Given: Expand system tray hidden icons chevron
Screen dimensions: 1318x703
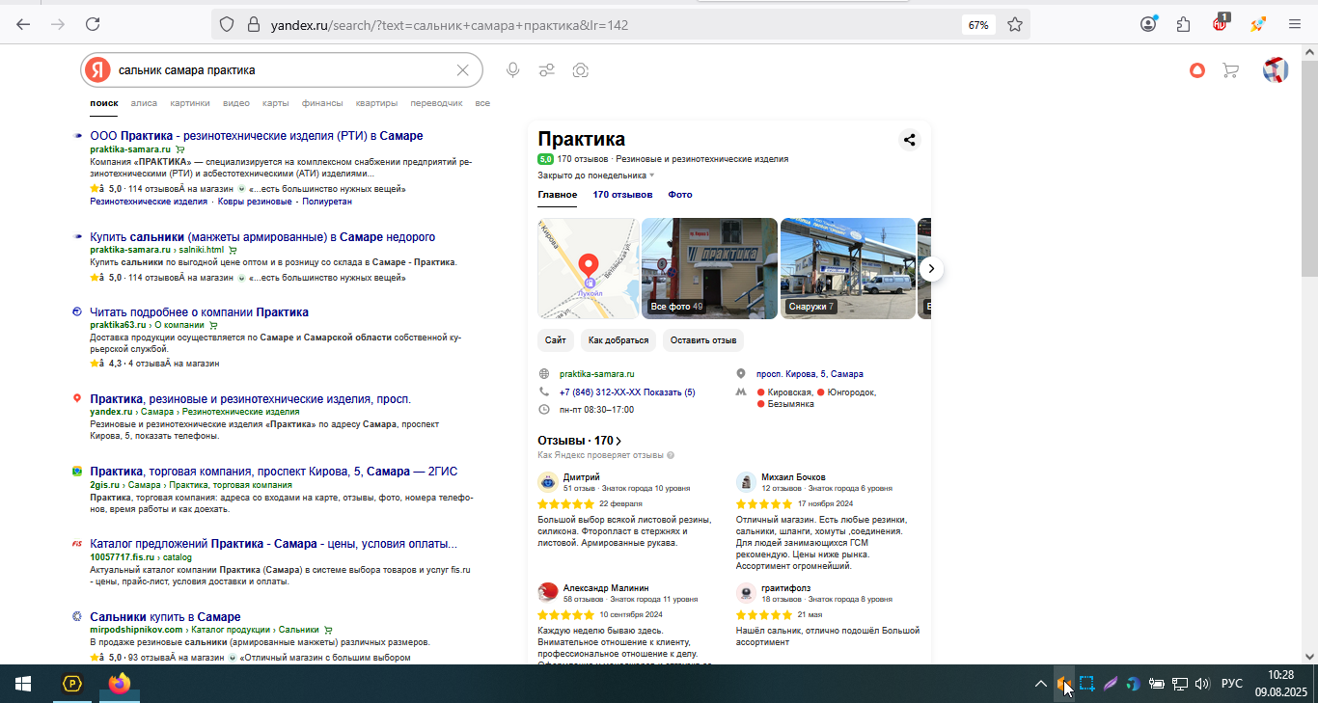Looking at the screenshot, I should click(x=1040, y=684).
